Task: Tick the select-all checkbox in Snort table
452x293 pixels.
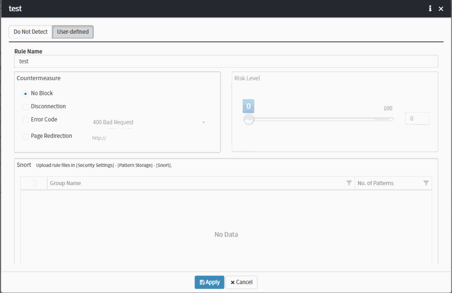Action: point(34,183)
